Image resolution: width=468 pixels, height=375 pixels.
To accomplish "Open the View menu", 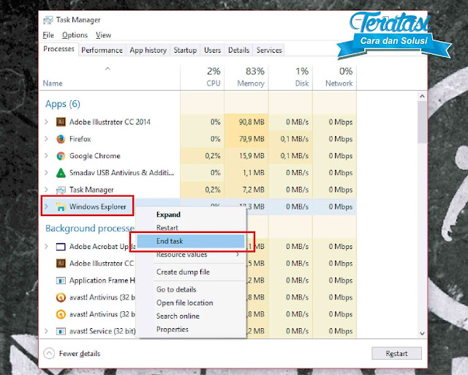I will 103,35.
